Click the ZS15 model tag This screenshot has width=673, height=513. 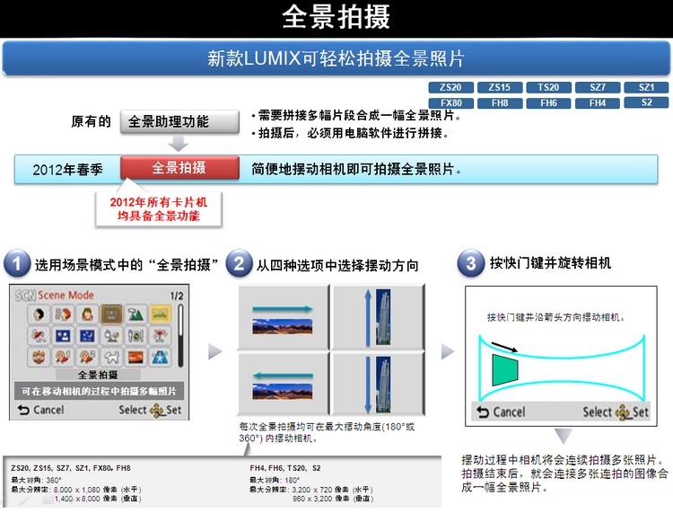[500, 87]
